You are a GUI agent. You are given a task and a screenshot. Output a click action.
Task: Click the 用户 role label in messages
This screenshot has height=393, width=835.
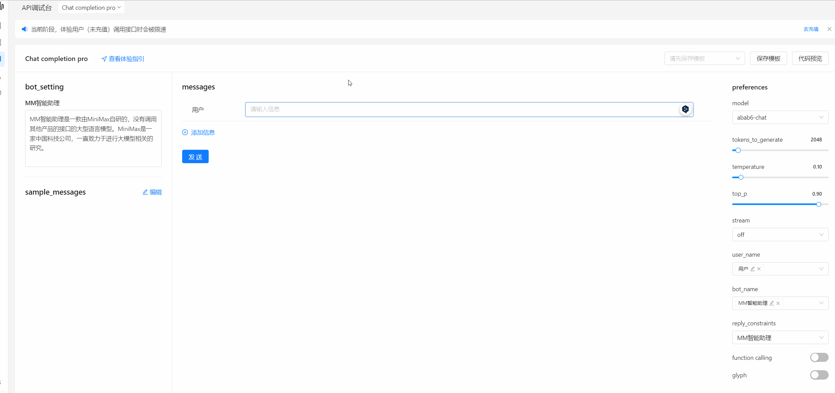pyautogui.click(x=198, y=110)
